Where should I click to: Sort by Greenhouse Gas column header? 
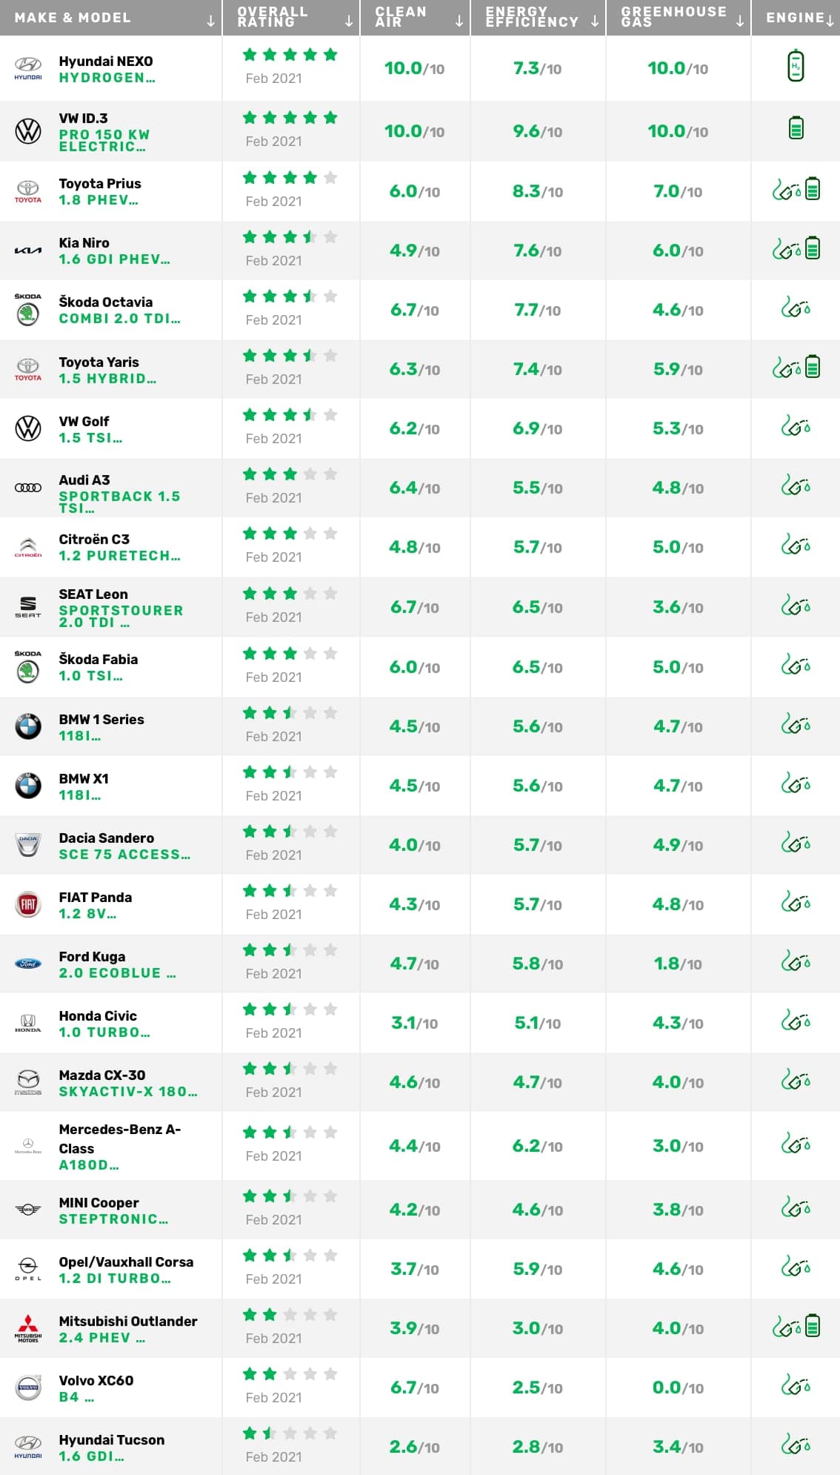[x=673, y=18]
